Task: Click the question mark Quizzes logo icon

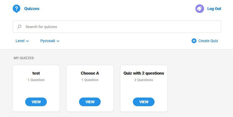Action: [17, 9]
